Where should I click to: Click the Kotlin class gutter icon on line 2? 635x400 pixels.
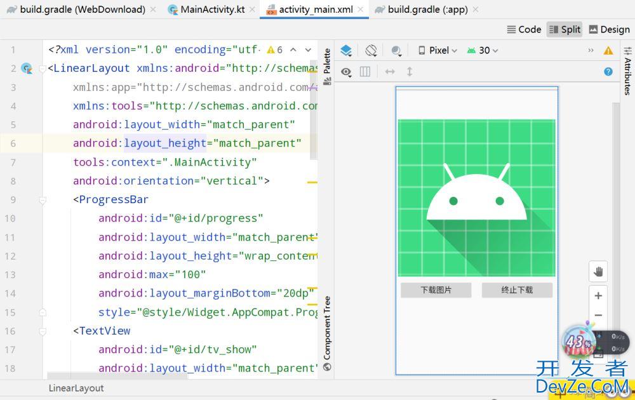coord(27,68)
